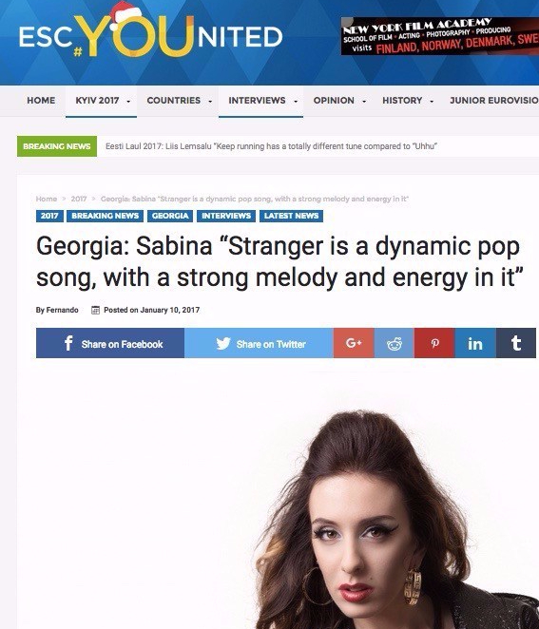Share on Twitter button
The height and width of the screenshot is (629, 539).
tap(259, 343)
